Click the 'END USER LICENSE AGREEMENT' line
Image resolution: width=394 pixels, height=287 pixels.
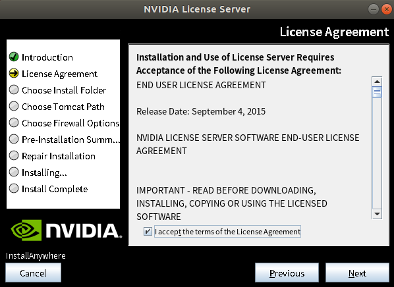point(201,85)
